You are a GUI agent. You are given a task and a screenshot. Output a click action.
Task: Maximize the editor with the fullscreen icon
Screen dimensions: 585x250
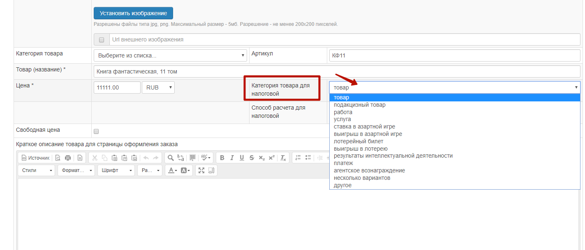201,170
